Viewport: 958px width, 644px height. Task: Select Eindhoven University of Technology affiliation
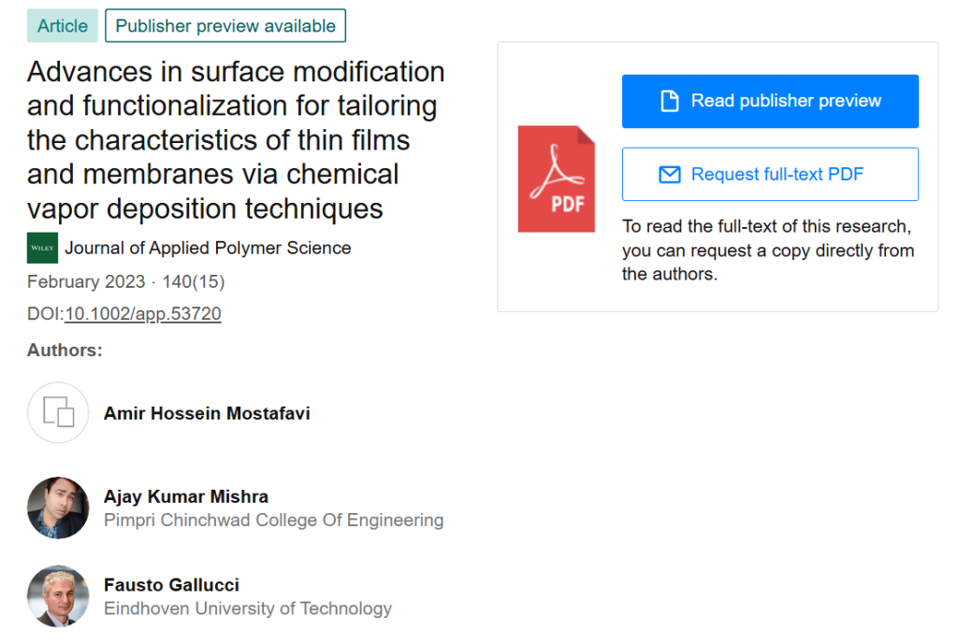pos(248,608)
